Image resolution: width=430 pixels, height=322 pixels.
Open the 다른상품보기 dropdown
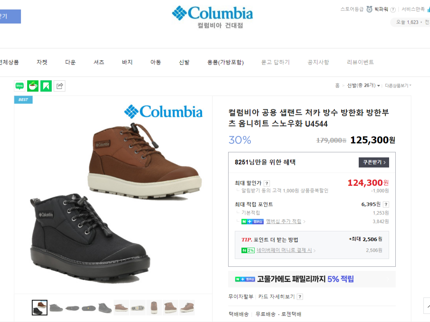[398, 86]
